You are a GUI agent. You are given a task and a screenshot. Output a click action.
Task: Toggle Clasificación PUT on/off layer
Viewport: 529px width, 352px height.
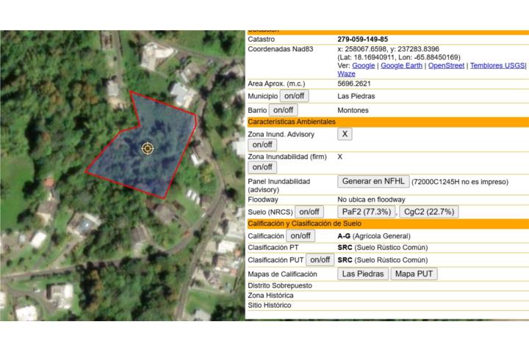(x=320, y=260)
